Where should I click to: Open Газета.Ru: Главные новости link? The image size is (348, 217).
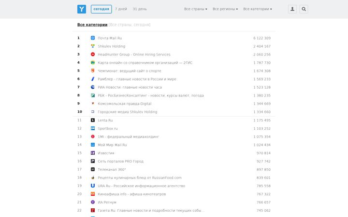point(151,210)
